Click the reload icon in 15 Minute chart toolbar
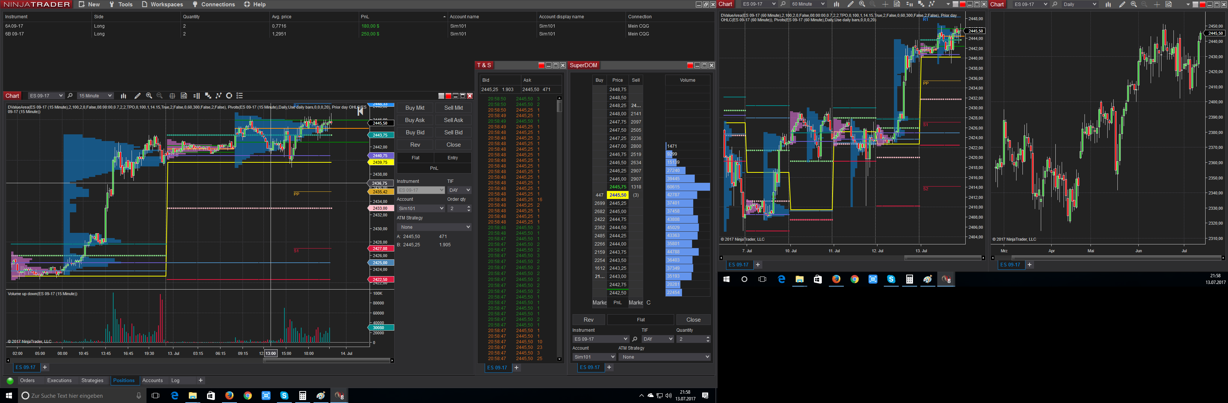 pyautogui.click(x=229, y=96)
